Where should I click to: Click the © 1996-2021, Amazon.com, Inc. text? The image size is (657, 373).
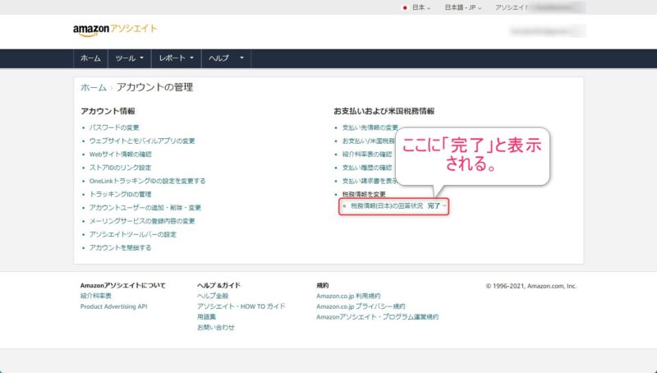point(531,286)
